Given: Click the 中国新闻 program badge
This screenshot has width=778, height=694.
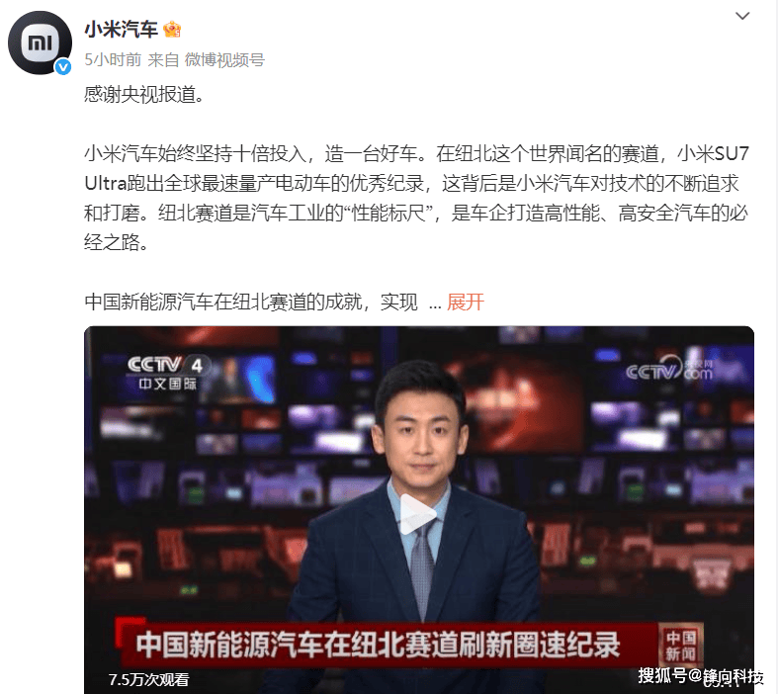Looking at the screenshot, I should pyautogui.click(x=680, y=645).
